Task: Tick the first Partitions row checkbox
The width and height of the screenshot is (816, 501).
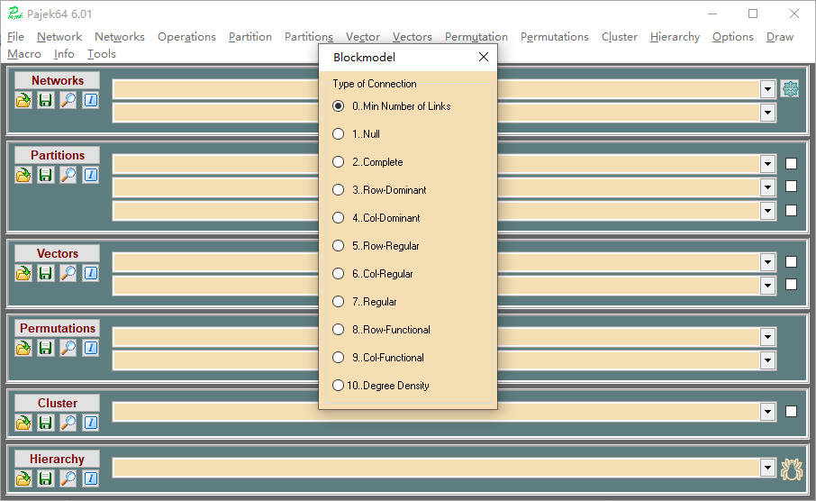Action: pos(791,163)
